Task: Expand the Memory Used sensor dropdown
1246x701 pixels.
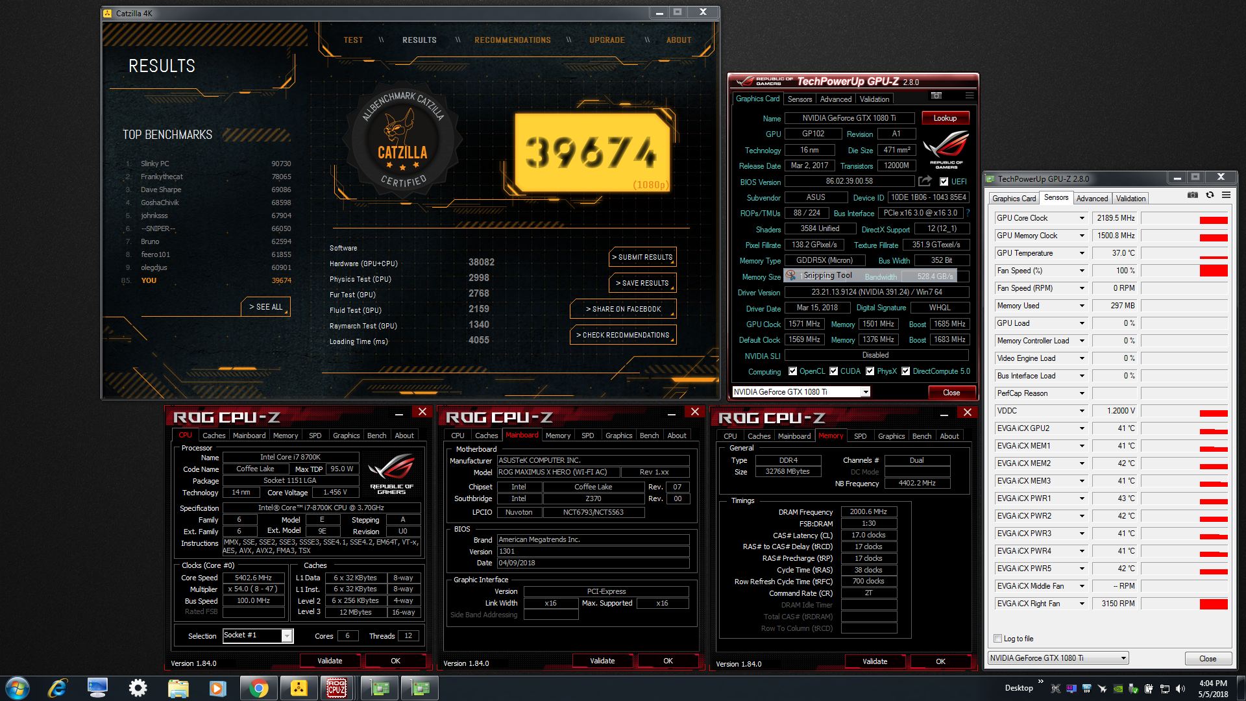Action: pos(1082,306)
